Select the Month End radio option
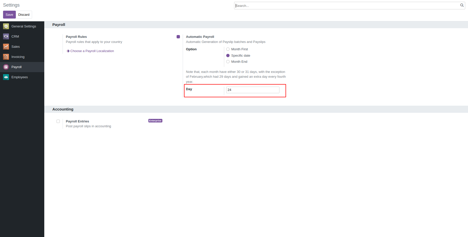Viewport: 468px width, 237px height. coord(228,62)
